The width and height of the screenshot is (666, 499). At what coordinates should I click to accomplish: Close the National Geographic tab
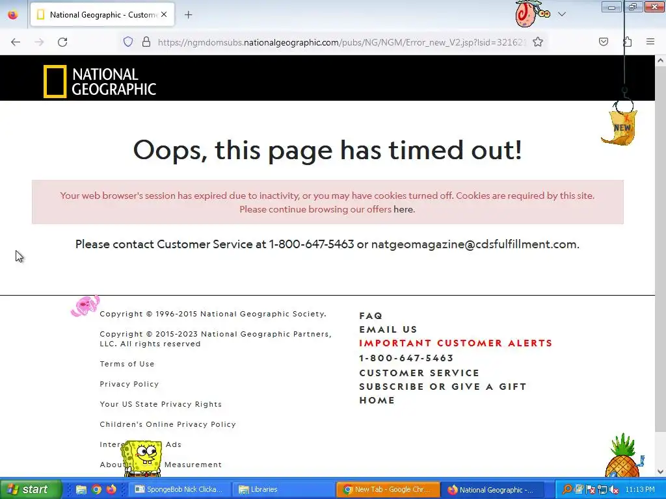click(x=164, y=14)
